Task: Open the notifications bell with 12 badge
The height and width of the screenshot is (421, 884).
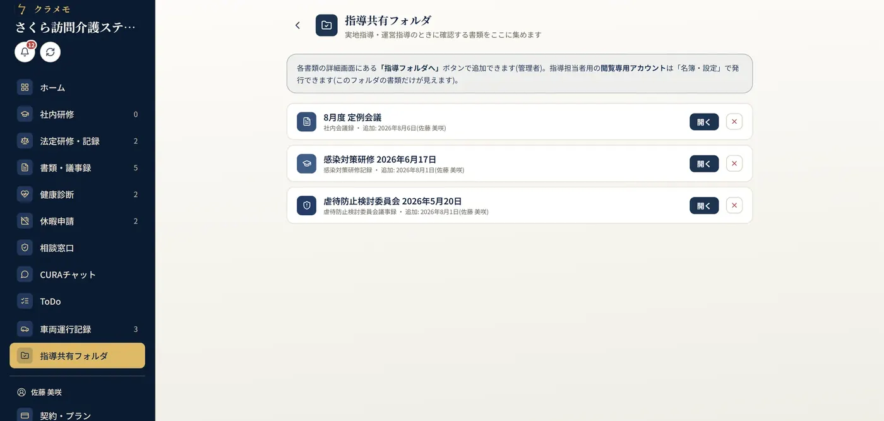Action: [25, 52]
